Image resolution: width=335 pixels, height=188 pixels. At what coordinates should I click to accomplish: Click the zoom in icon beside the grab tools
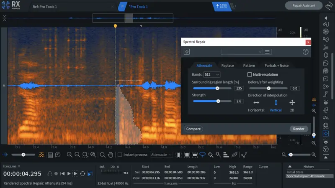[70, 155]
